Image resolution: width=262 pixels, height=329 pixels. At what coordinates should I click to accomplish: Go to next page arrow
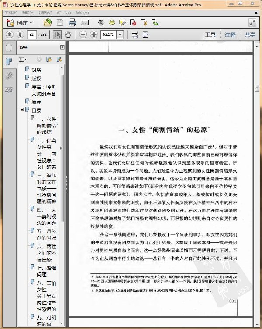[20, 35]
